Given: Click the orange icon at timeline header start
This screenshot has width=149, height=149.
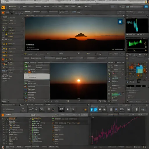Looking at the screenshot, I should pos(3,115).
